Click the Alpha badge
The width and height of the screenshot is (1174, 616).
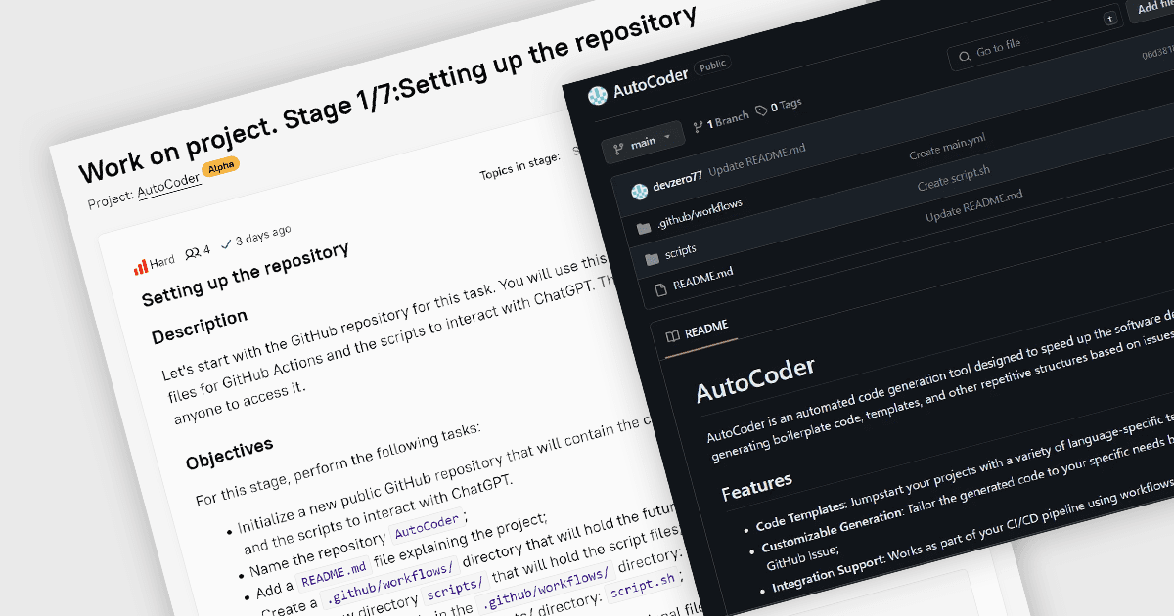[220, 167]
